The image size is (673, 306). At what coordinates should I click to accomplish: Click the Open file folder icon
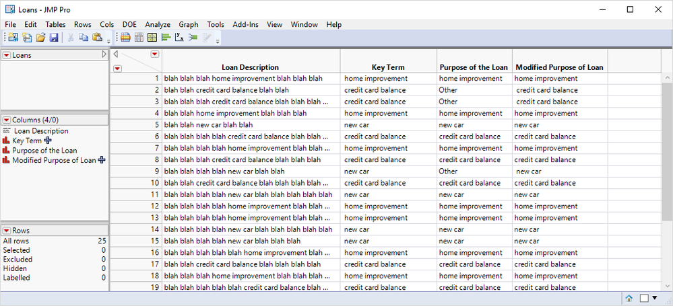tap(40, 38)
